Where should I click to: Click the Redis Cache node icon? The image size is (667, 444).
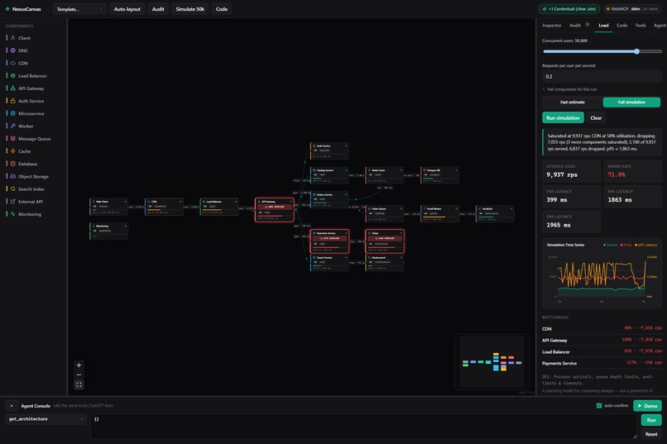pyautogui.click(x=369, y=170)
